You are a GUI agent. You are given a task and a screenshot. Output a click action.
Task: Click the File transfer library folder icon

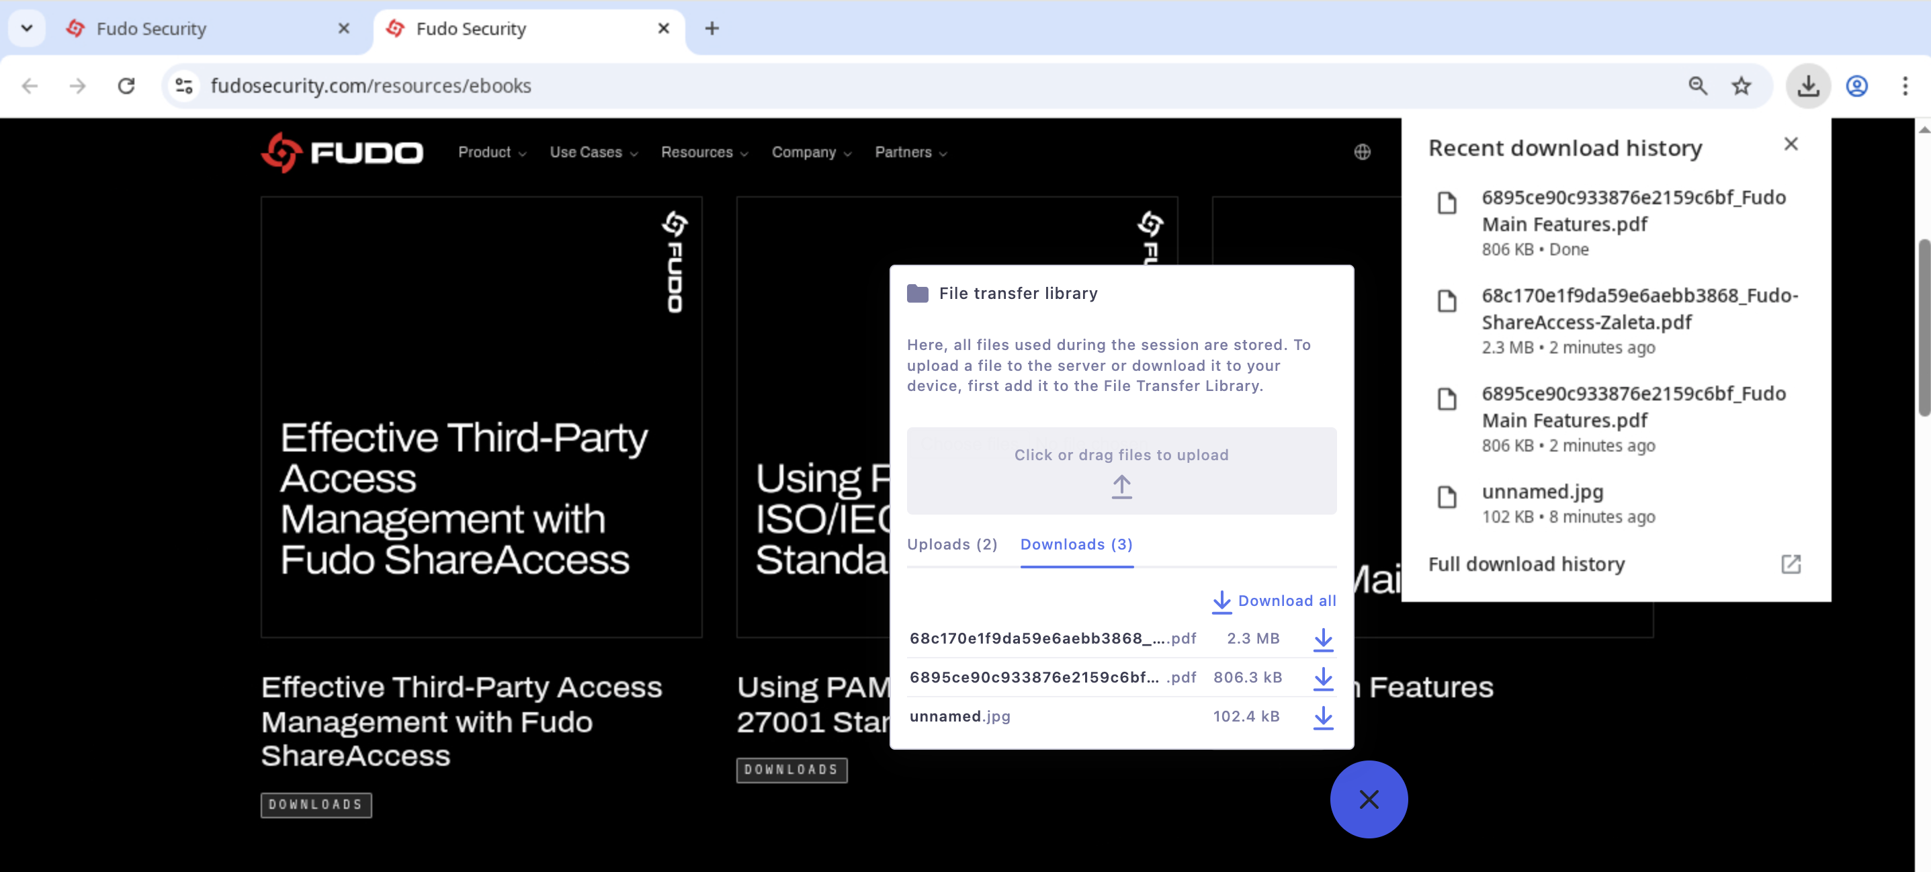(x=918, y=293)
